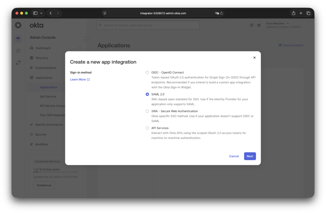The width and height of the screenshot is (326, 213).
Task: Open the Learn More link
Action: click(80, 79)
